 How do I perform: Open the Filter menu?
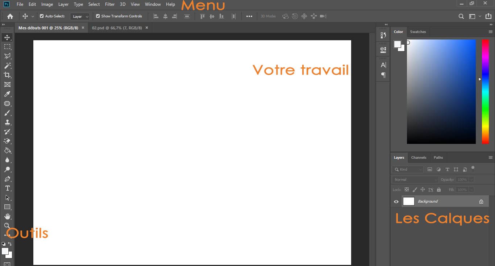tap(110, 4)
